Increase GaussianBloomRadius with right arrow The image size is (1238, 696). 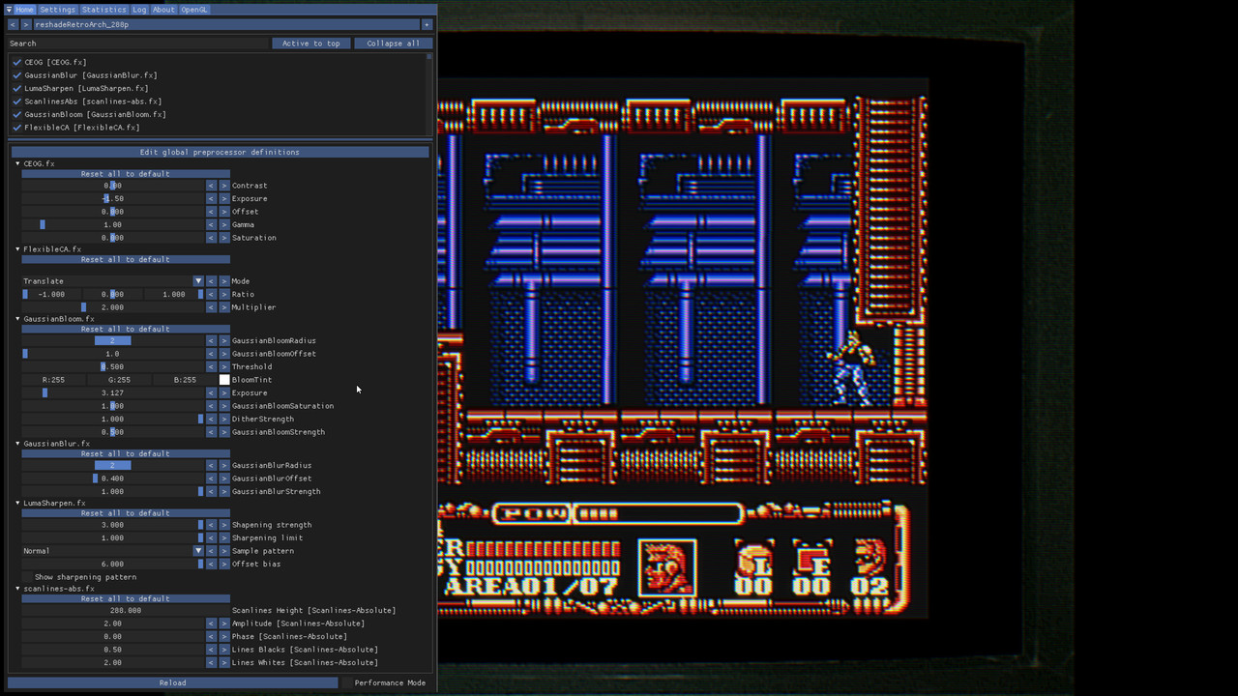click(224, 341)
